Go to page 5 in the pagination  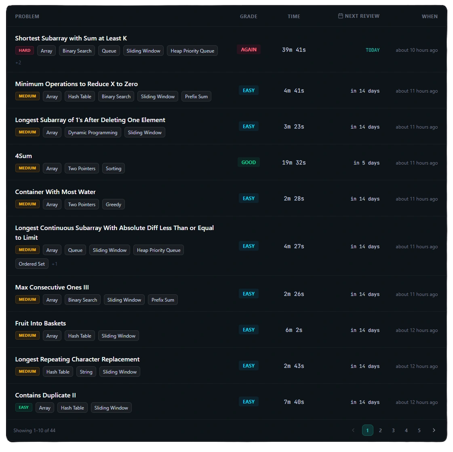(419, 430)
